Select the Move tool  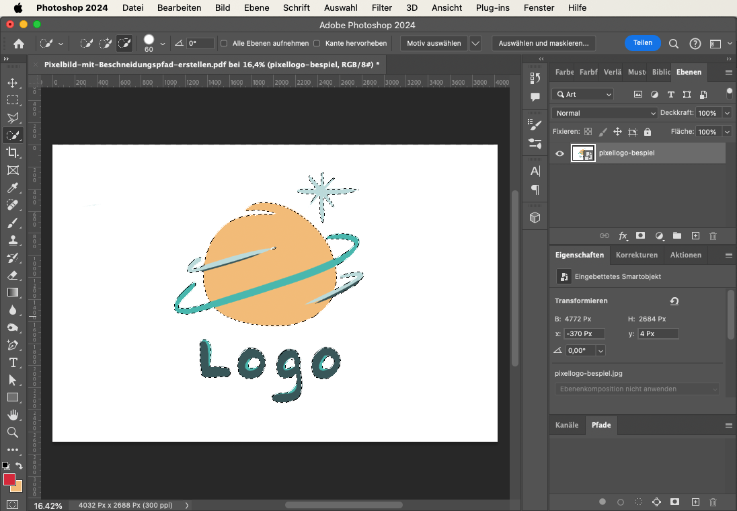tap(12, 83)
